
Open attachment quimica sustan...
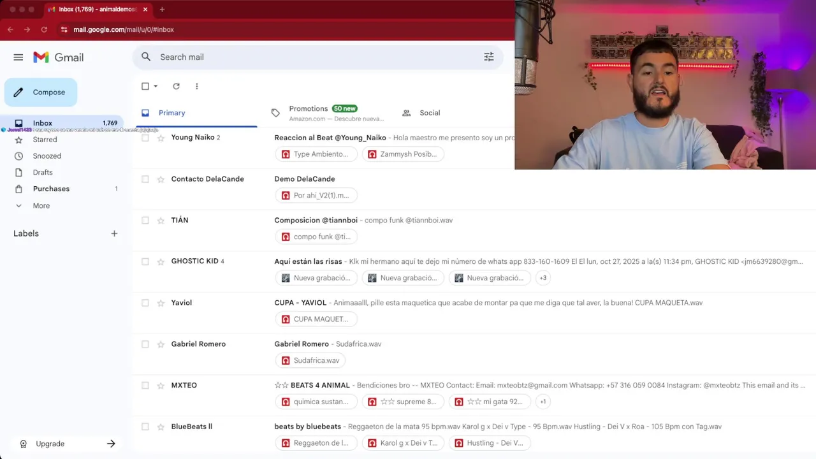316,402
